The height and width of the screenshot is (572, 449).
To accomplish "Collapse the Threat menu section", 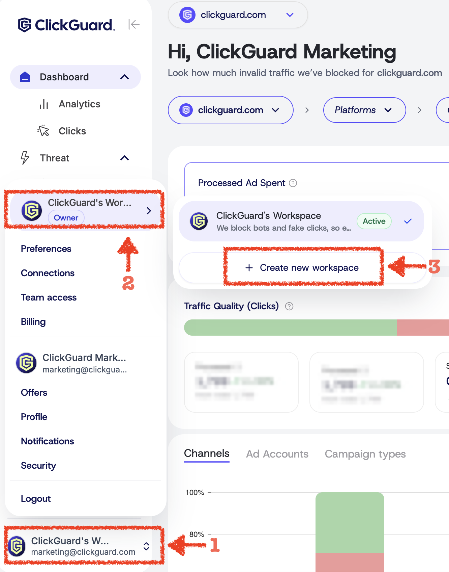I will [x=124, y=158].
